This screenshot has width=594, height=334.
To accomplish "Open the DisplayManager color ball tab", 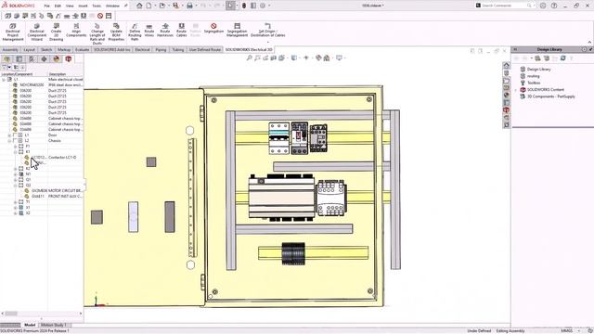I will click(57, 58).
